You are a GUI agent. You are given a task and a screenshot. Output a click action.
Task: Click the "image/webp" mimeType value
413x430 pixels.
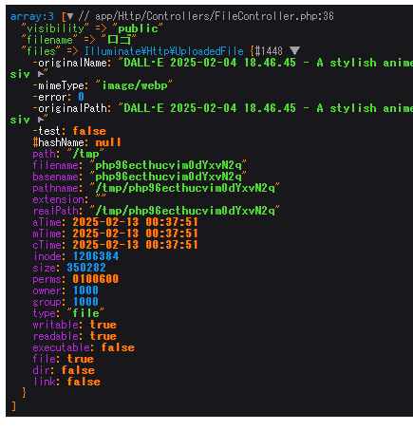(x=134, y=85)
